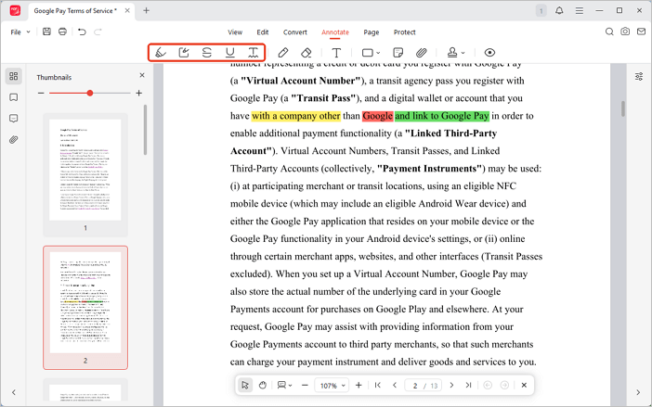Screen dimensions: 652x407
Task: Add a sticky note annotation
Action: [x=398, y=53]
